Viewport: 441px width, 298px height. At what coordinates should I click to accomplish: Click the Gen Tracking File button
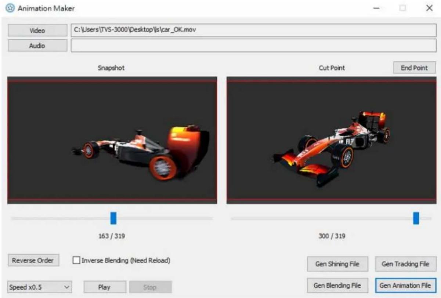click(405, 264)
